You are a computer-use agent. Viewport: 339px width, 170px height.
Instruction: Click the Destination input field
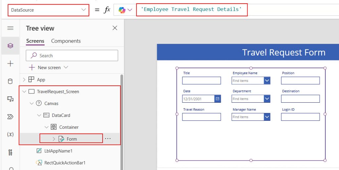(x=300, y=99)
